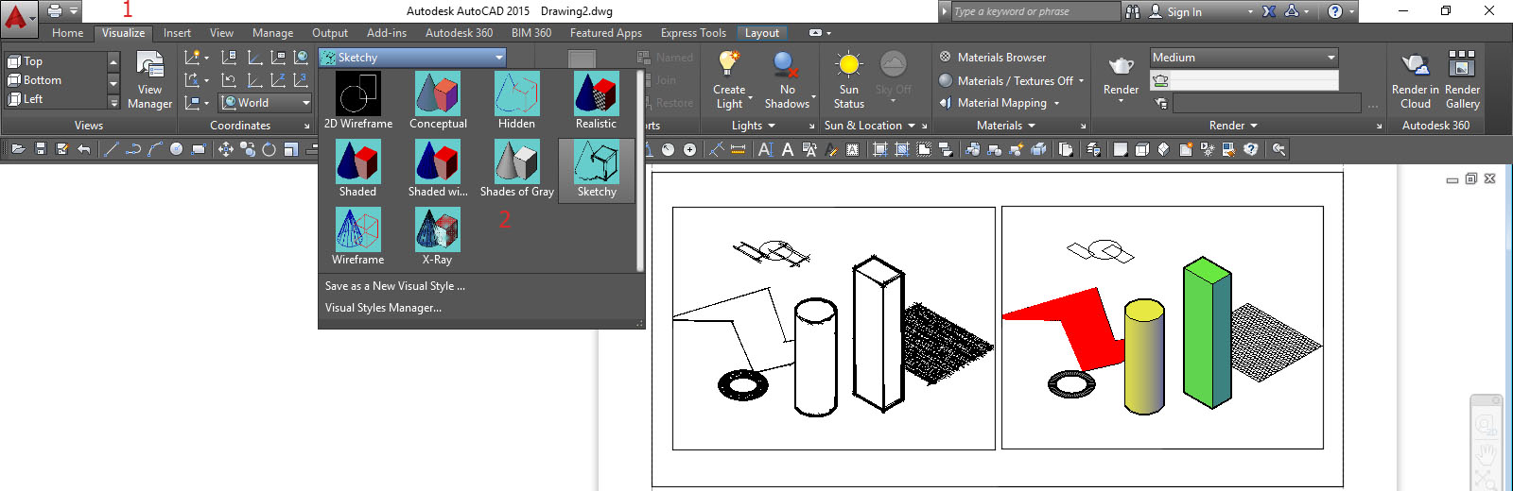Select the Line draw tool
The image size is (1513, 491).
tap(111, 149)
